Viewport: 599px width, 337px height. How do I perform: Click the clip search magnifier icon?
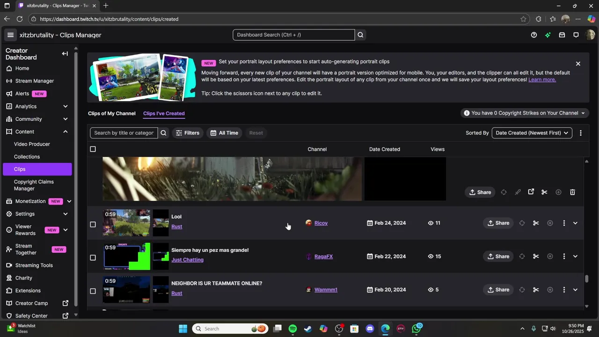tap(163, 133)
